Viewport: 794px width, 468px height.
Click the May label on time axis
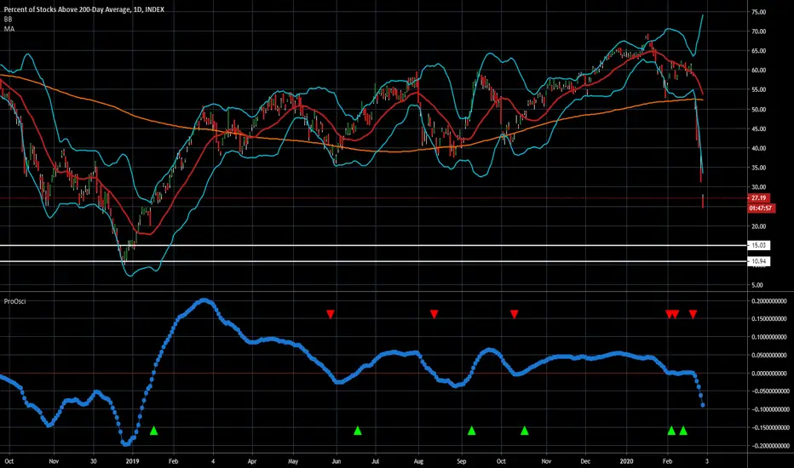point(293,461)
